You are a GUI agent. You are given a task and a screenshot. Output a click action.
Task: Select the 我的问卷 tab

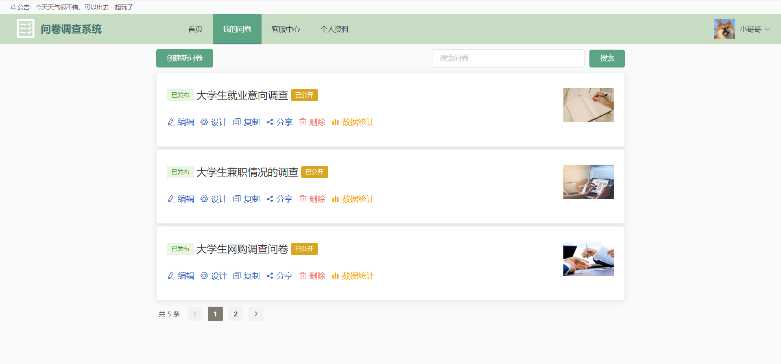[237, 29]
